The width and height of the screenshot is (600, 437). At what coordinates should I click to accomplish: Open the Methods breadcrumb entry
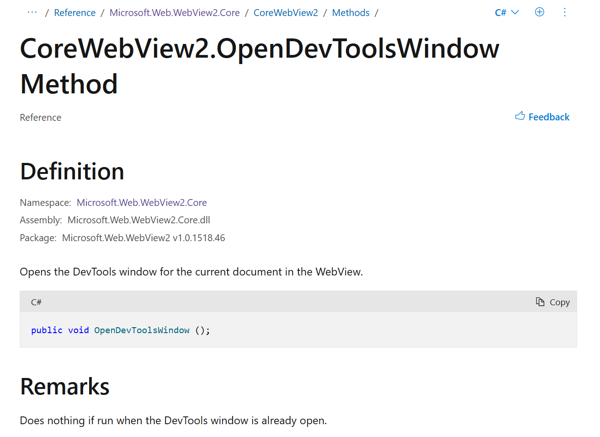pyautogui.click(x=350, y=12)
